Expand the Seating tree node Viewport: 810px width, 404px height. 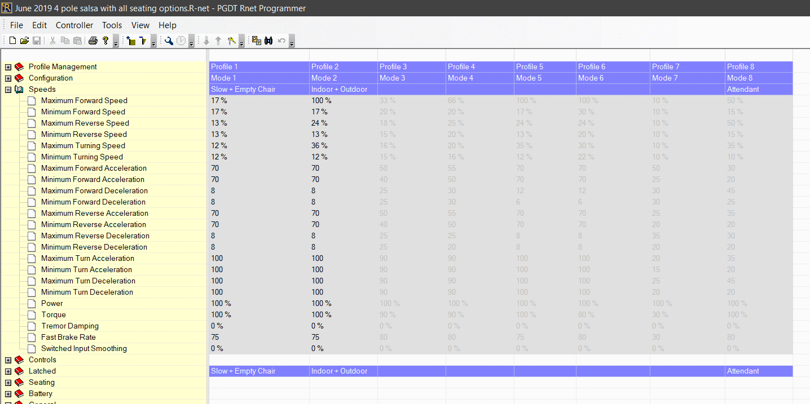tap(8, 383)
